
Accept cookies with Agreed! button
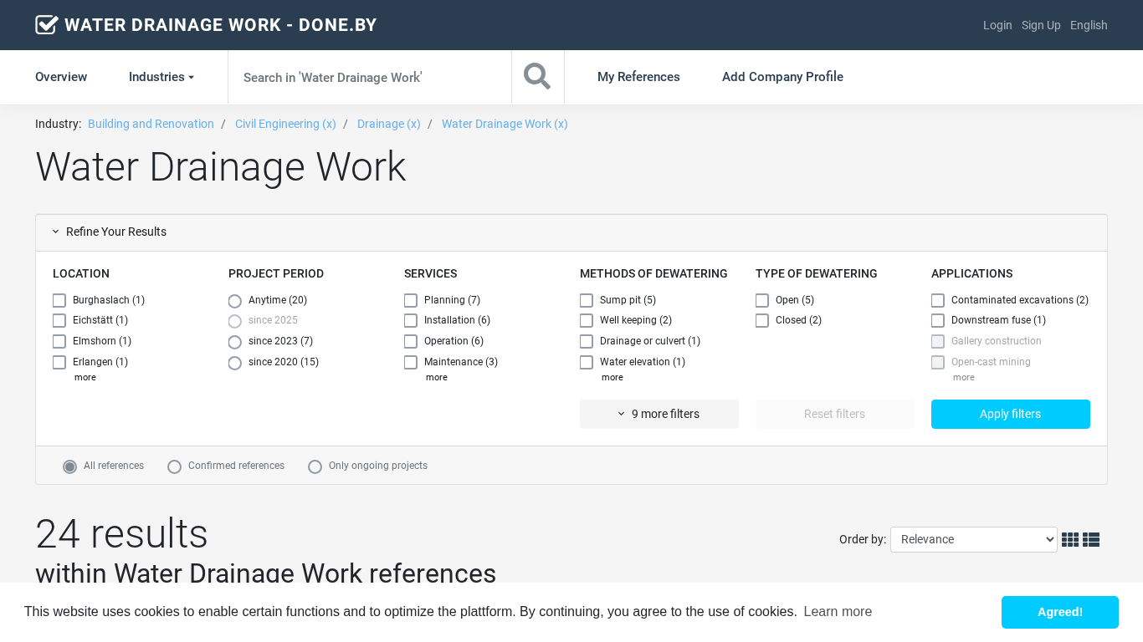point(1059,612)
